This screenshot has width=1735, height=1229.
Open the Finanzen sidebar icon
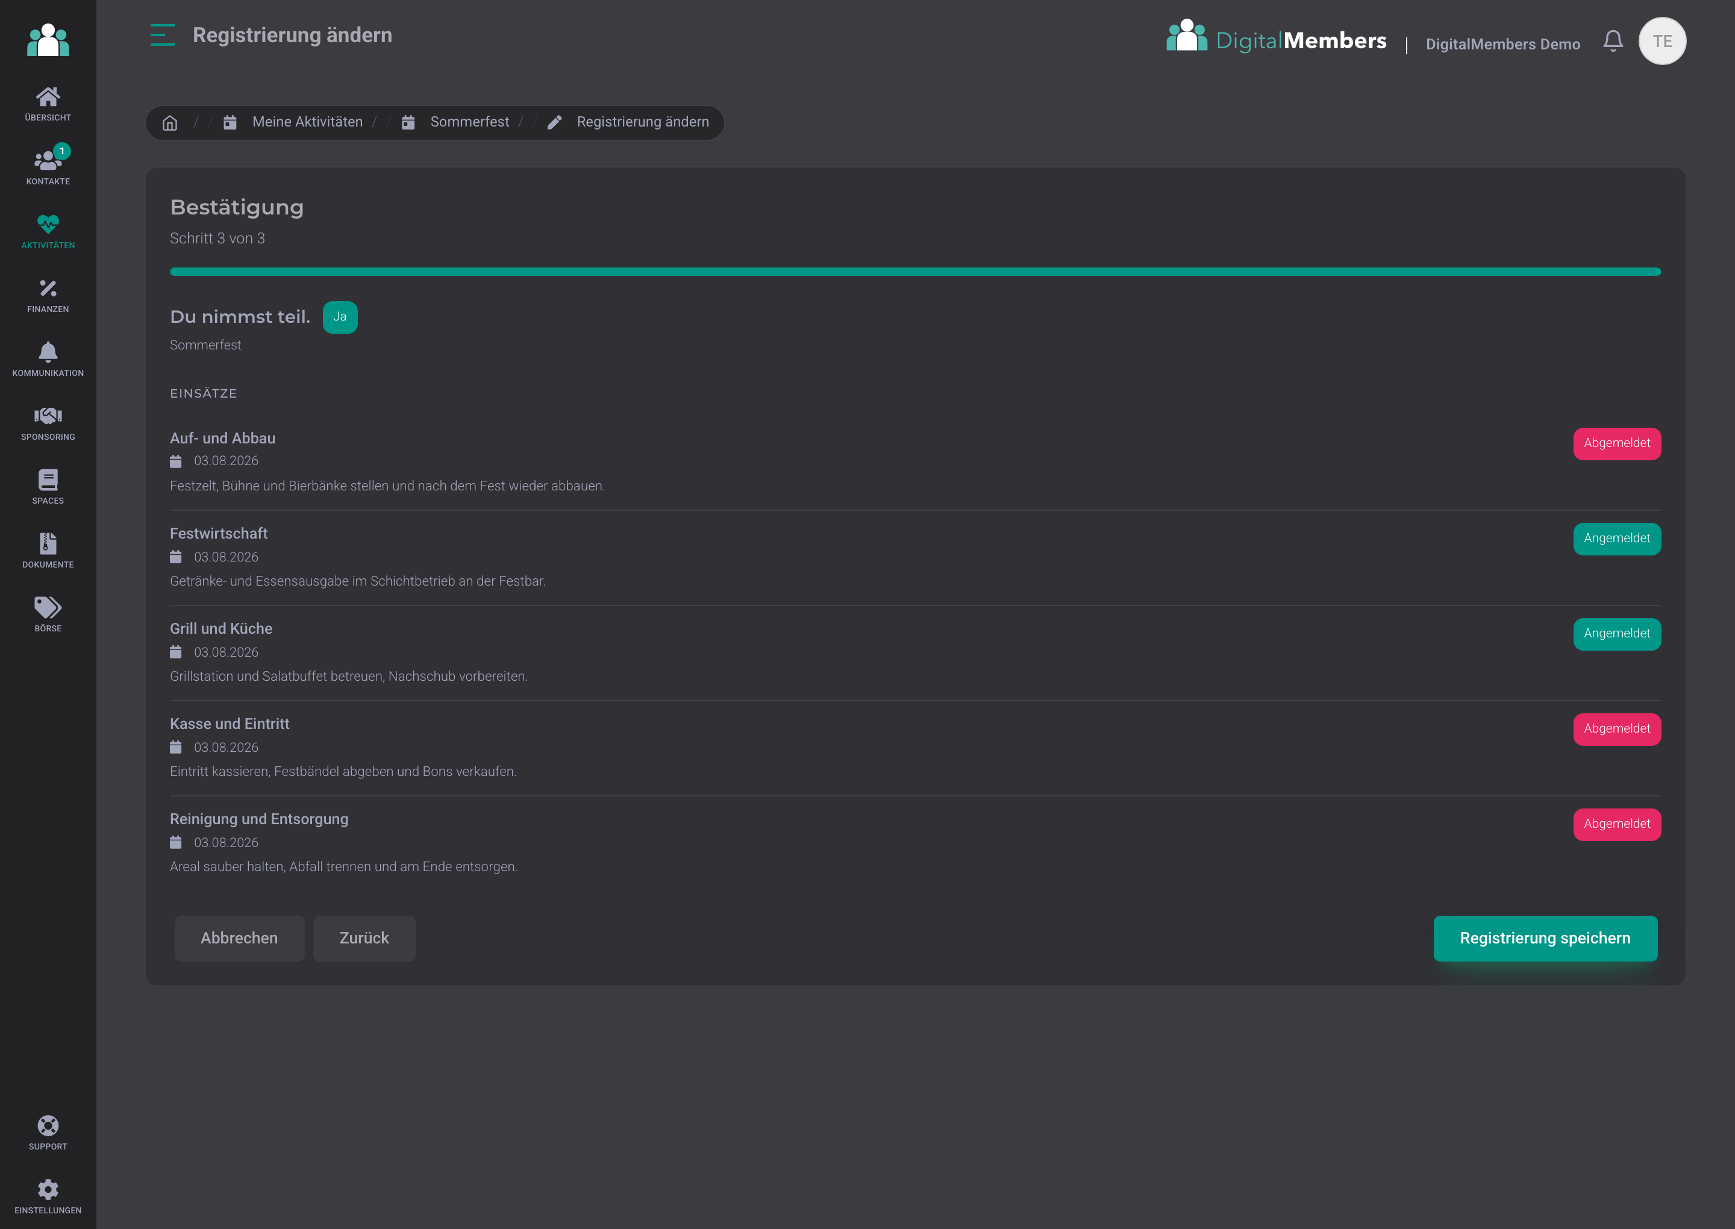(x=48, y=295)
